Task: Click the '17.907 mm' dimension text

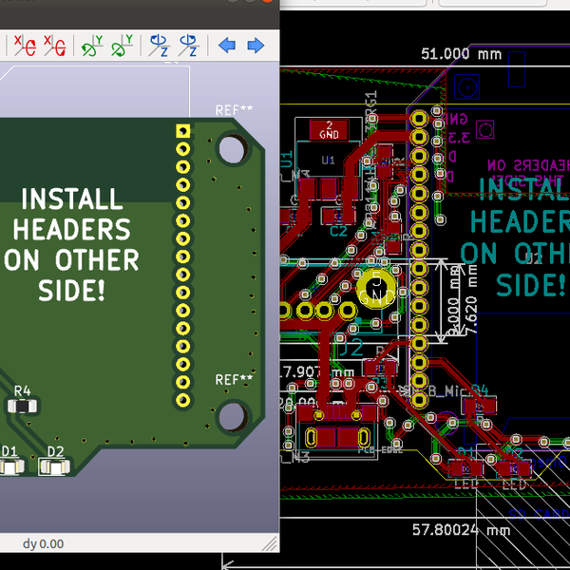Action: click(317, 371)
